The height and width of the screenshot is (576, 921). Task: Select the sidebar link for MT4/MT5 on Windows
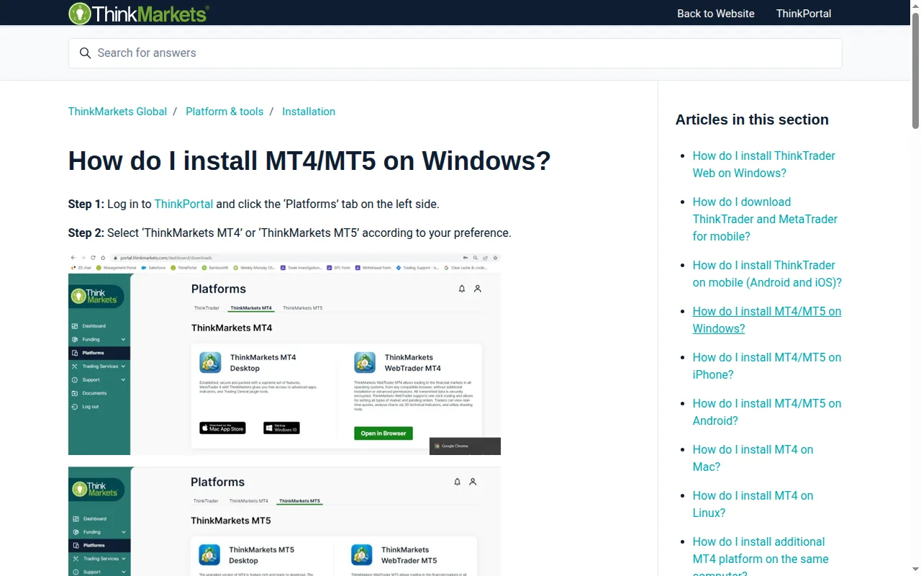coord(767,320)
